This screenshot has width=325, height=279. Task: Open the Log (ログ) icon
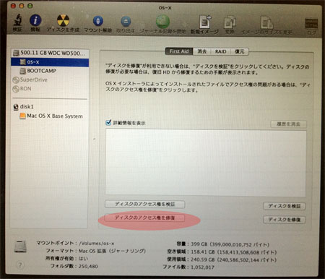point(311,23)
